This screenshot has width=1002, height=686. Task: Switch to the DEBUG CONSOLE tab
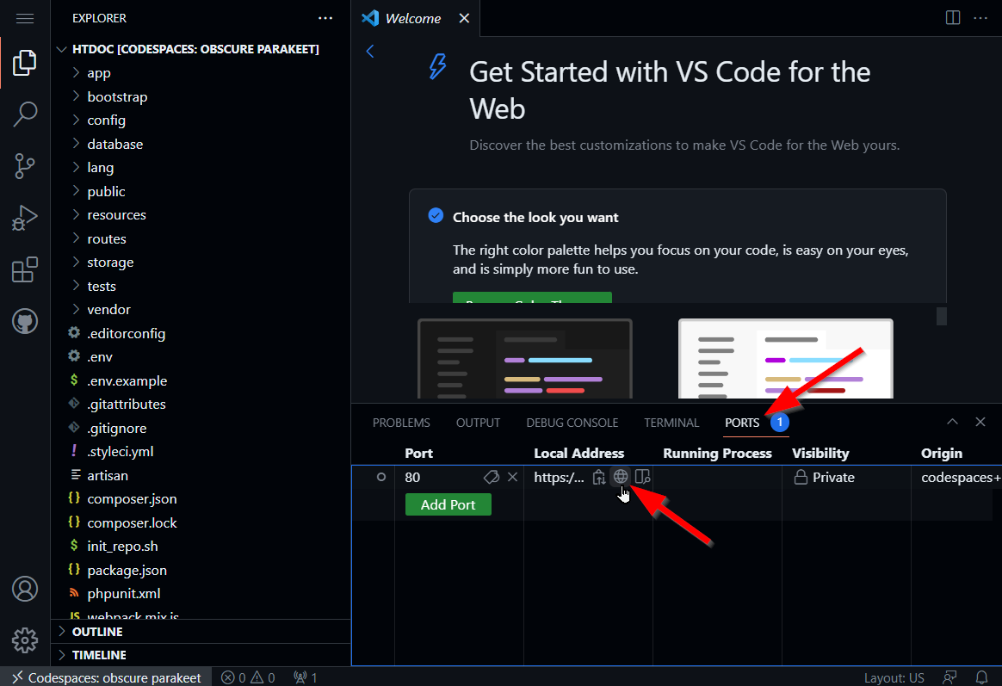click(572, 423)
